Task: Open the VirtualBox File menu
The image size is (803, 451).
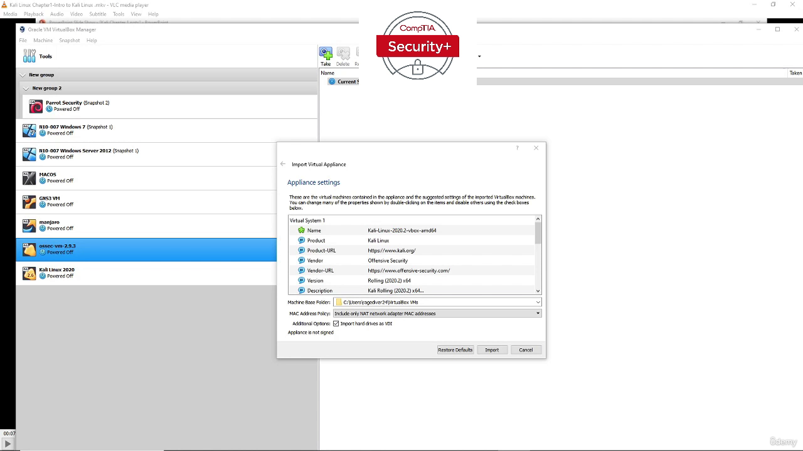Action: click(x=23, y=41)
